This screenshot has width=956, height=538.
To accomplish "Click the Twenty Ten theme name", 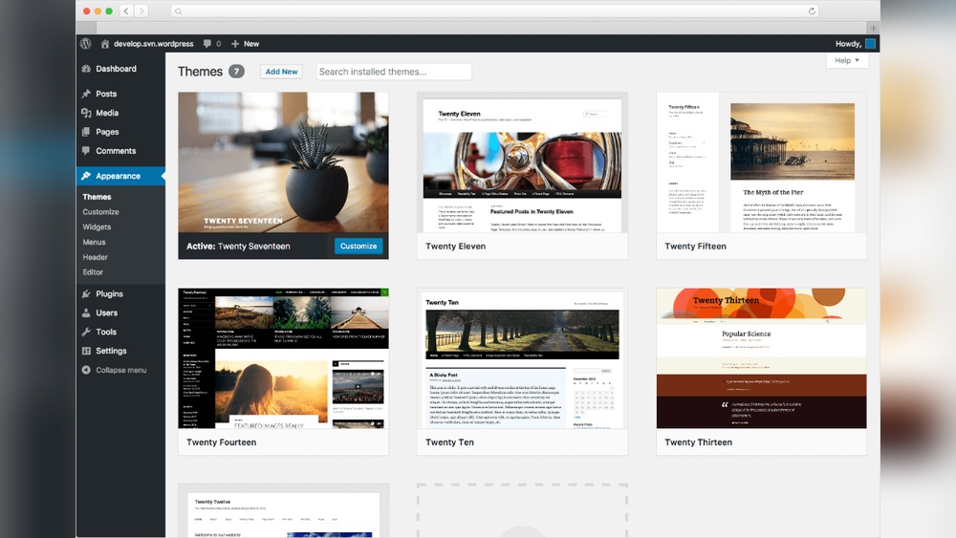I will [449, 442].
